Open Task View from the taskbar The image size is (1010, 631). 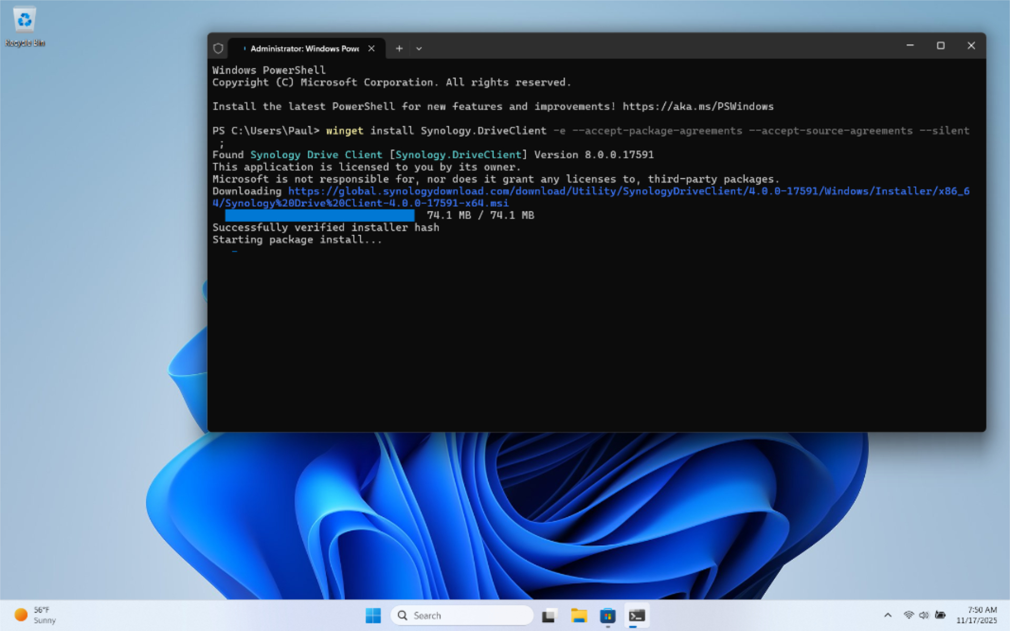coord(549,615)
